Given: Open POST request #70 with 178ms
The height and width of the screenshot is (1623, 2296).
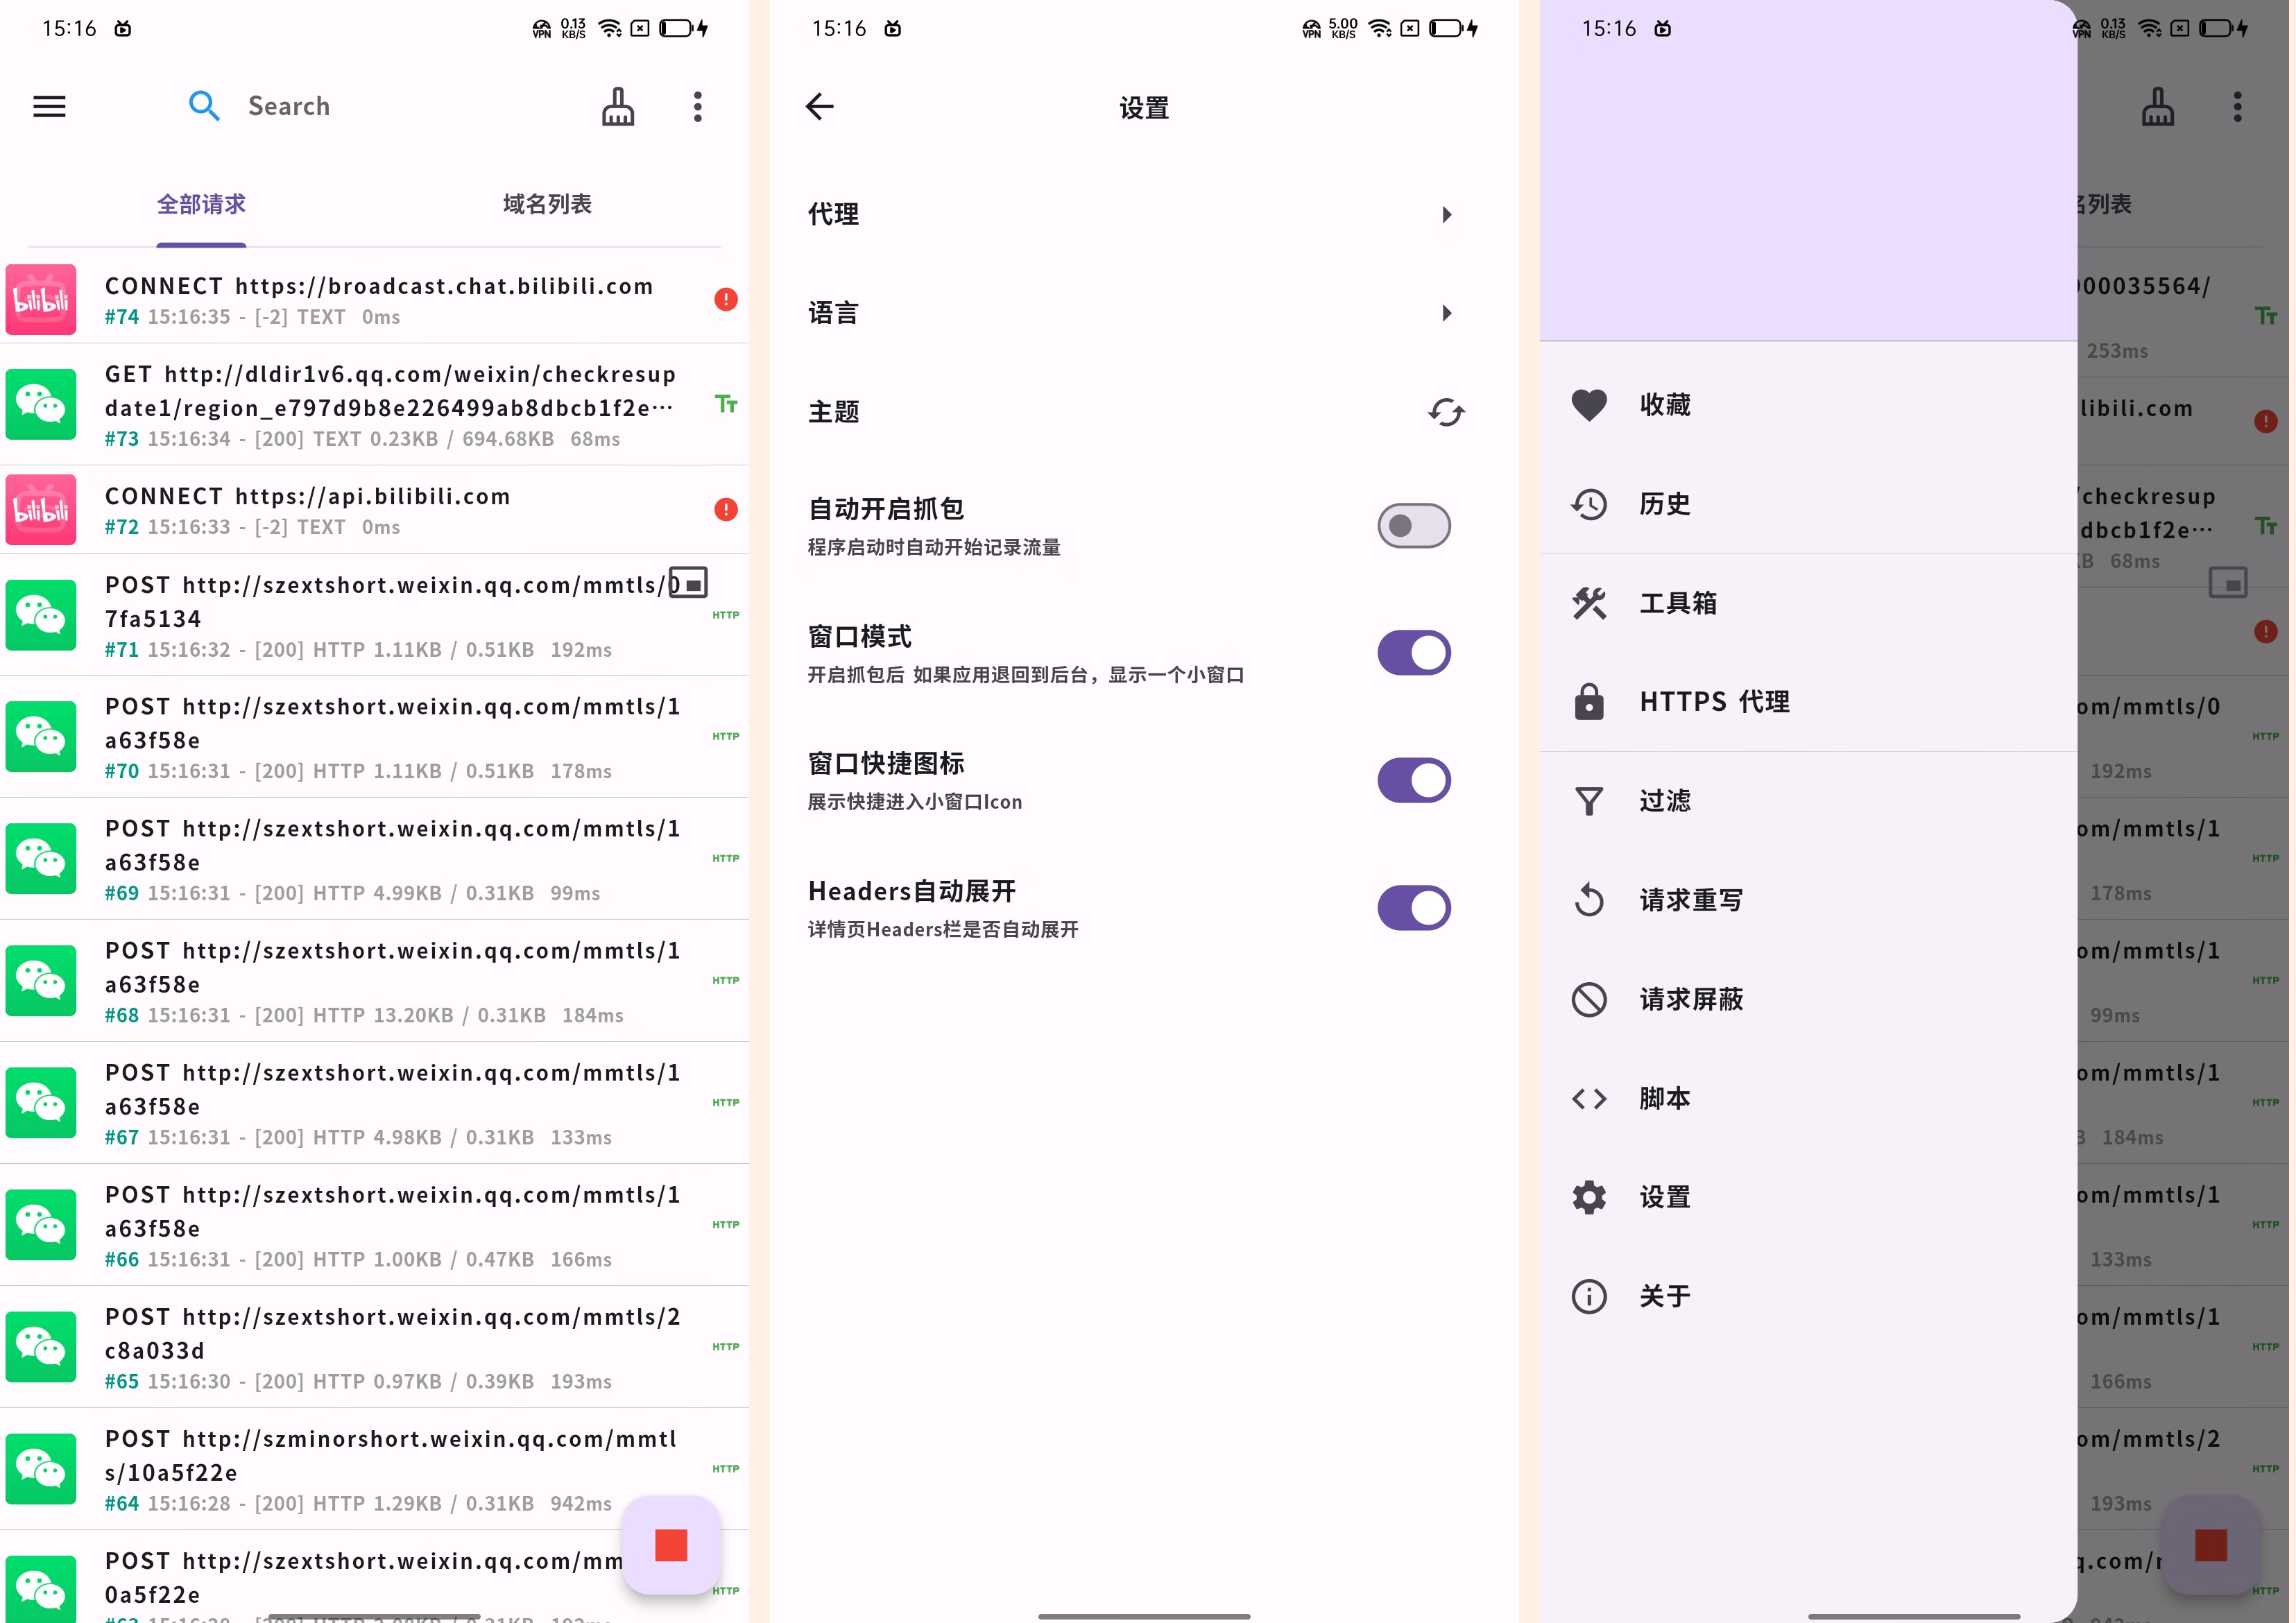Looking at the screenshot, I should point(375,738).
